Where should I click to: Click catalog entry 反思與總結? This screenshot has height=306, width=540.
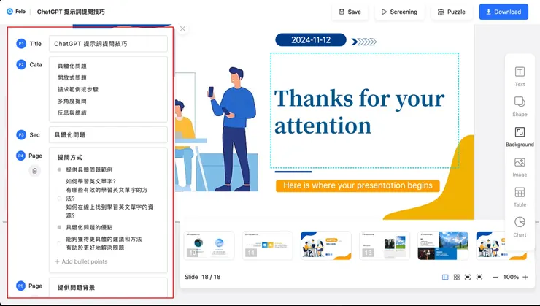pos(72,112)
